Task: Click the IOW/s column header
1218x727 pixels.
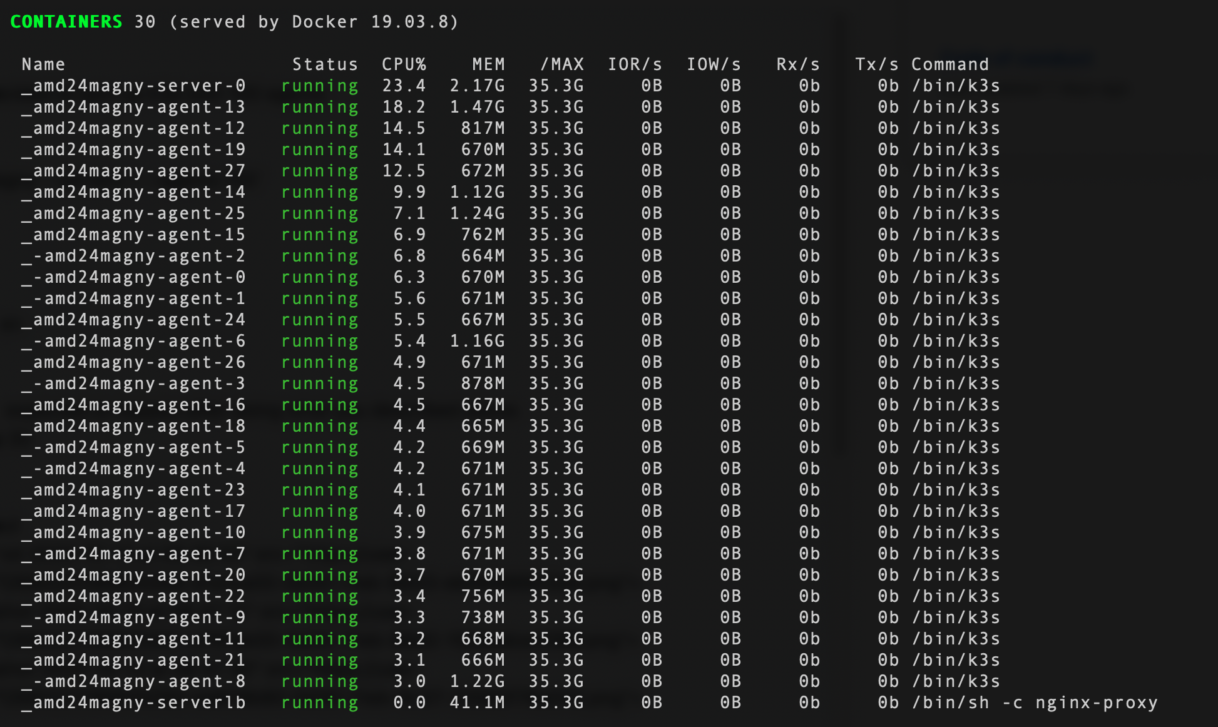Action: click(714, 64)
